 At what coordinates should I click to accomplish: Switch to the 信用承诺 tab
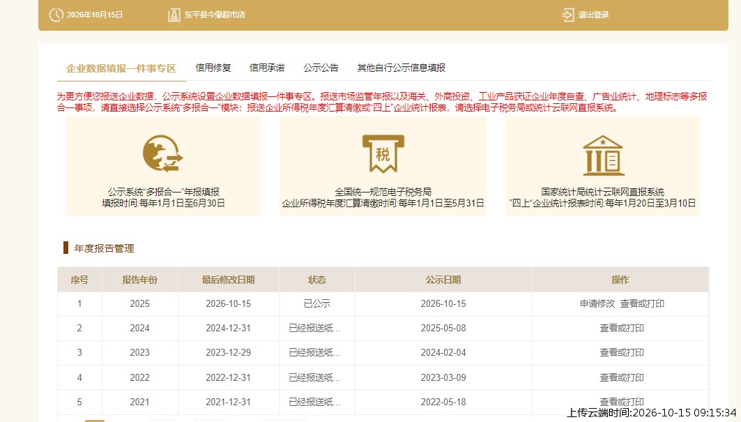[x=267, y=68]
